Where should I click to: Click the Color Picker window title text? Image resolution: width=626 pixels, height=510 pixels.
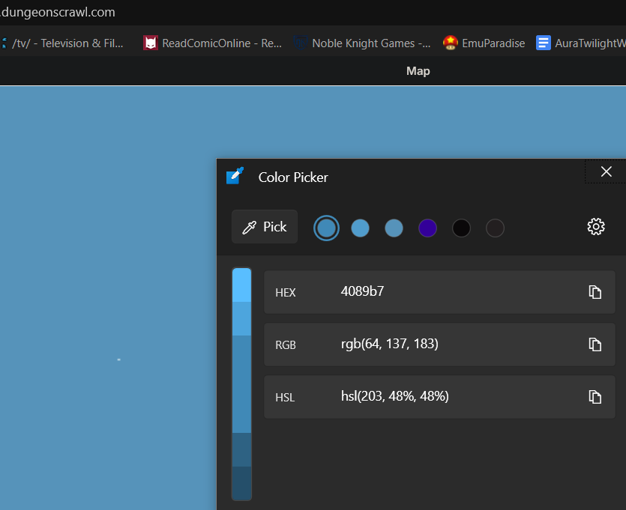[x=293, y=177]
